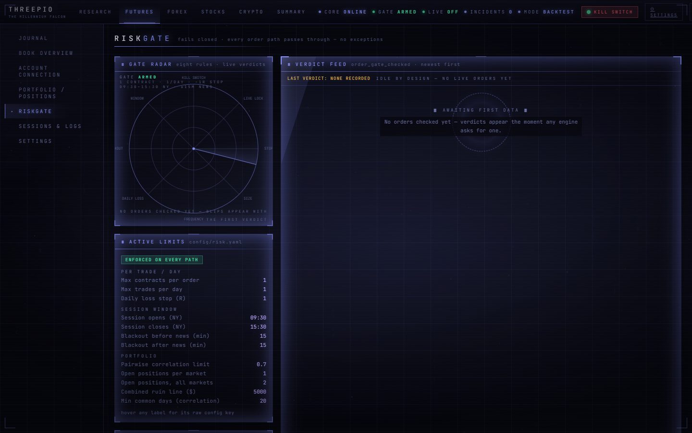Click the Combined ruin line ($) label

click(158, 392)
